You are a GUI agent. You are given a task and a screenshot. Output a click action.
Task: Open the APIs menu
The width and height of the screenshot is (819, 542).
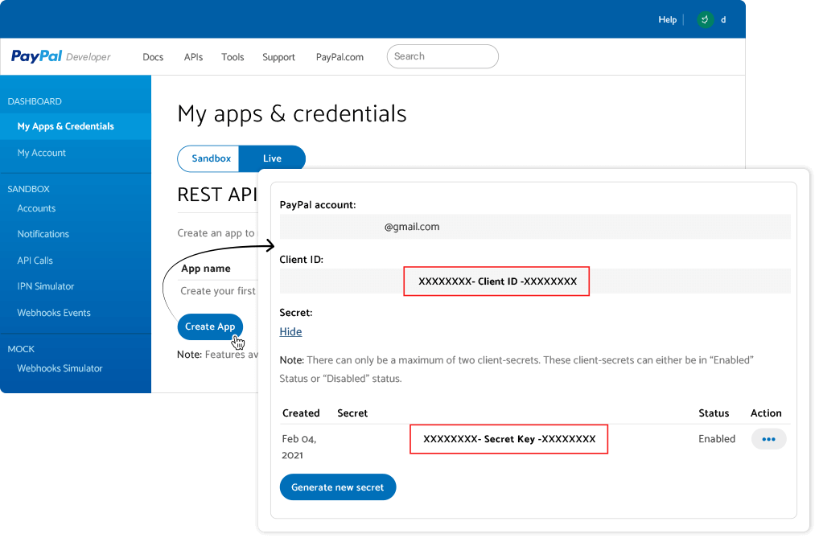(193, 57)
